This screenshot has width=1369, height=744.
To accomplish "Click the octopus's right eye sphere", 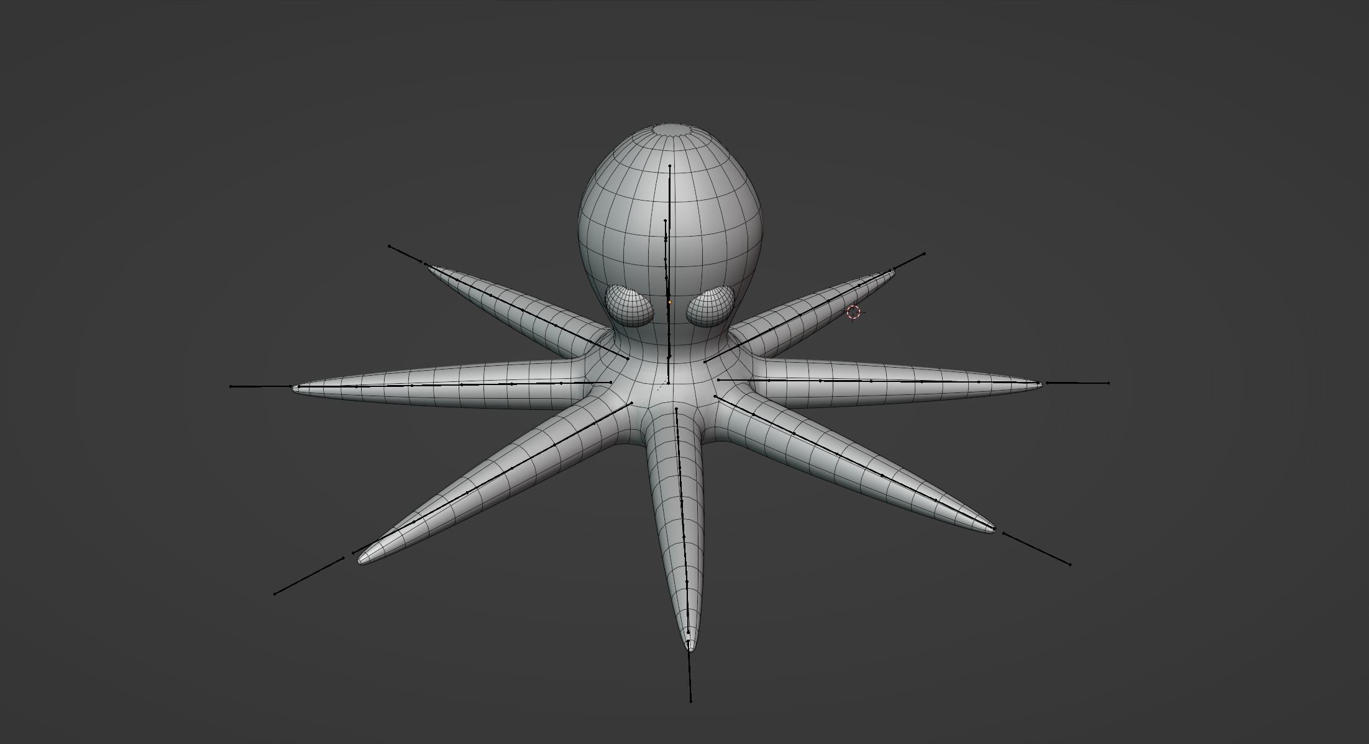I will [x=630, y=306].
